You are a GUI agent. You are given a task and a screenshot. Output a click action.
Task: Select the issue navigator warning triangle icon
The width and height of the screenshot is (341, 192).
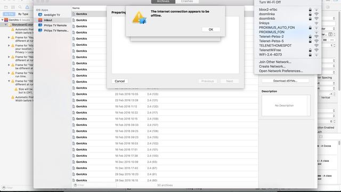27,7
